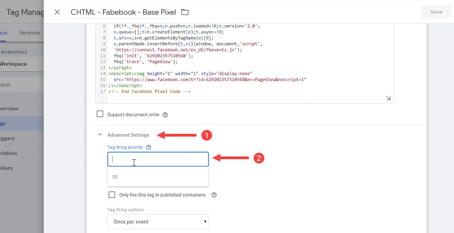
Task: Click the search field in background sidebar
Action: click(x=22, y=85)
